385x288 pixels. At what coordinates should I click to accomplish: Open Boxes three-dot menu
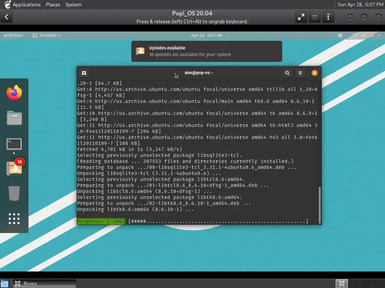pyautogui.click(x=328, y=17)
